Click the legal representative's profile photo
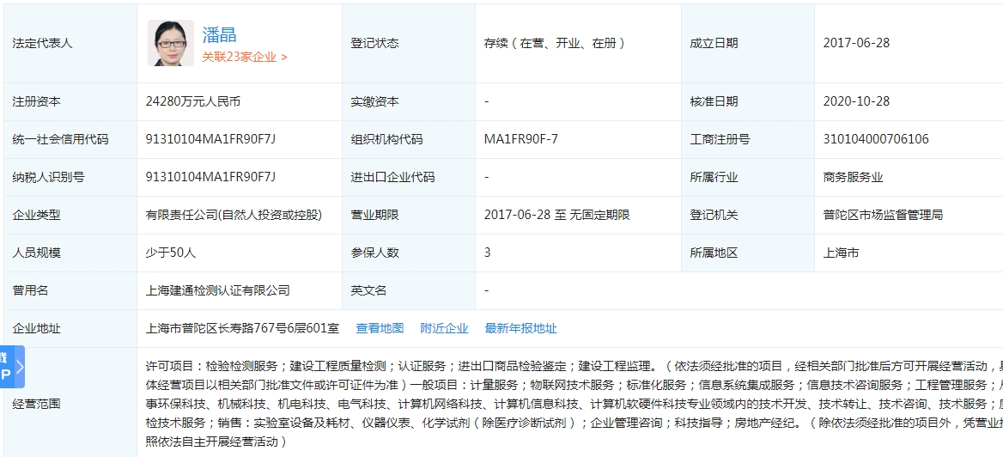Viewport: 1003px width, 457px height. click(170, 43)
